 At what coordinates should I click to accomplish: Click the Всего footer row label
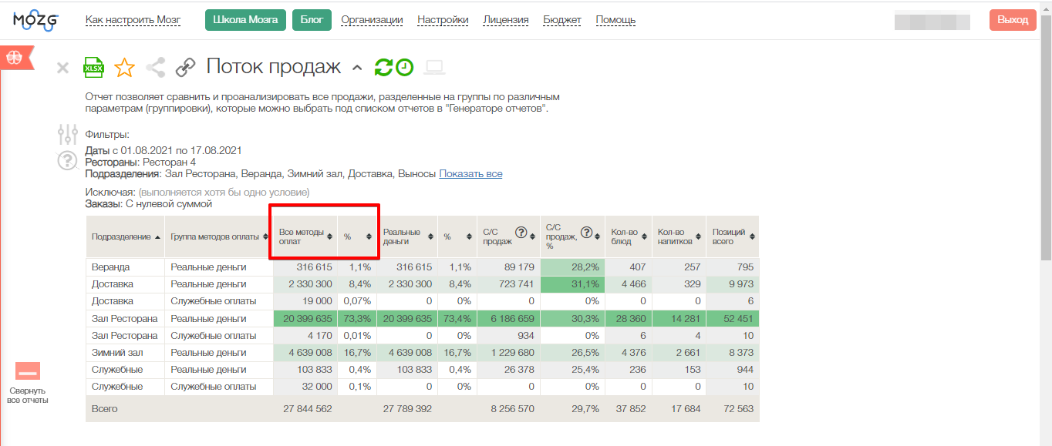pos(105,409)
